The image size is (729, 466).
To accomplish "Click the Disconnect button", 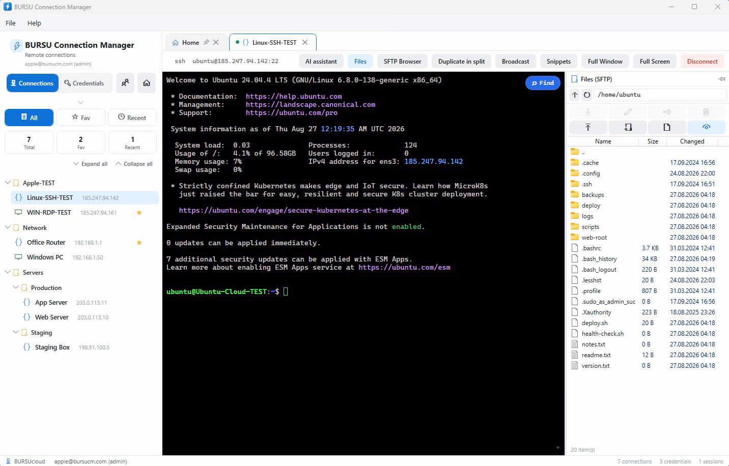I will (702, 61).
